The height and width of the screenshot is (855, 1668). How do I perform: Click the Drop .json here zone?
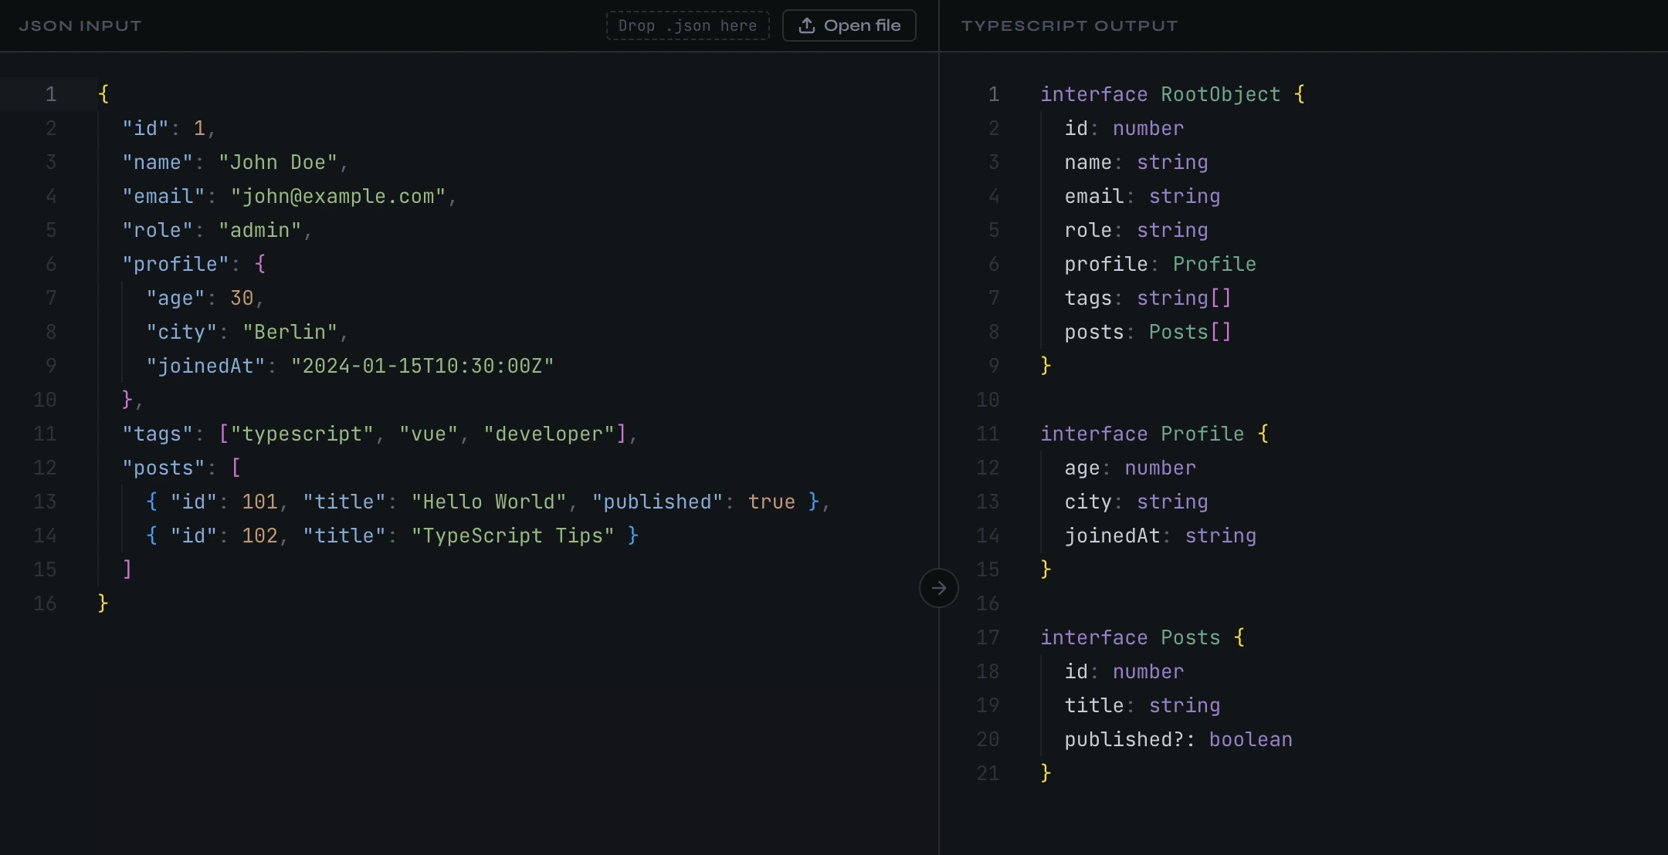[687, 25]
